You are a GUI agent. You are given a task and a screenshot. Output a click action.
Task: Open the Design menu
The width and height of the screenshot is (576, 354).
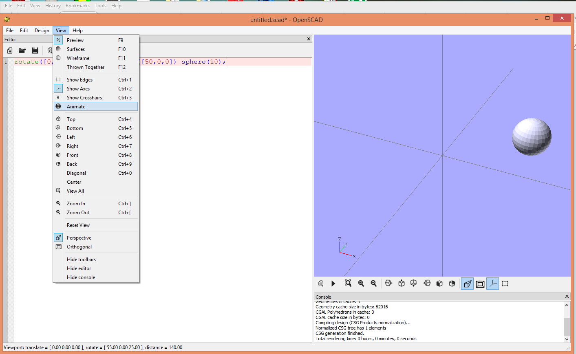click(42, 30)
